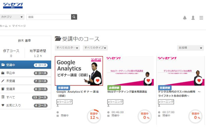Click the user name 鈴木 善幸
The width and height of the screenshot is (206, 127).
click(x=24, y=41)
